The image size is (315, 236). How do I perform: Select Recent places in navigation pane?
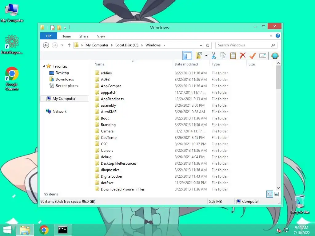(67, 86)
